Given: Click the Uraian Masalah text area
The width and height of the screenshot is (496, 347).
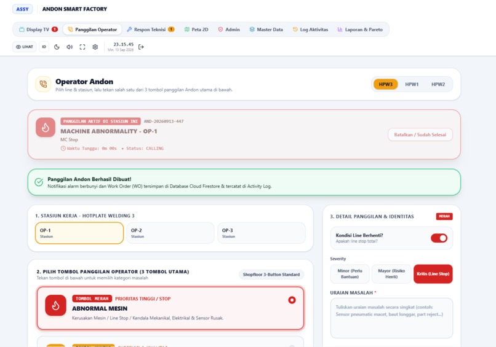Looking at the screenshot, I should click(391, 318).
